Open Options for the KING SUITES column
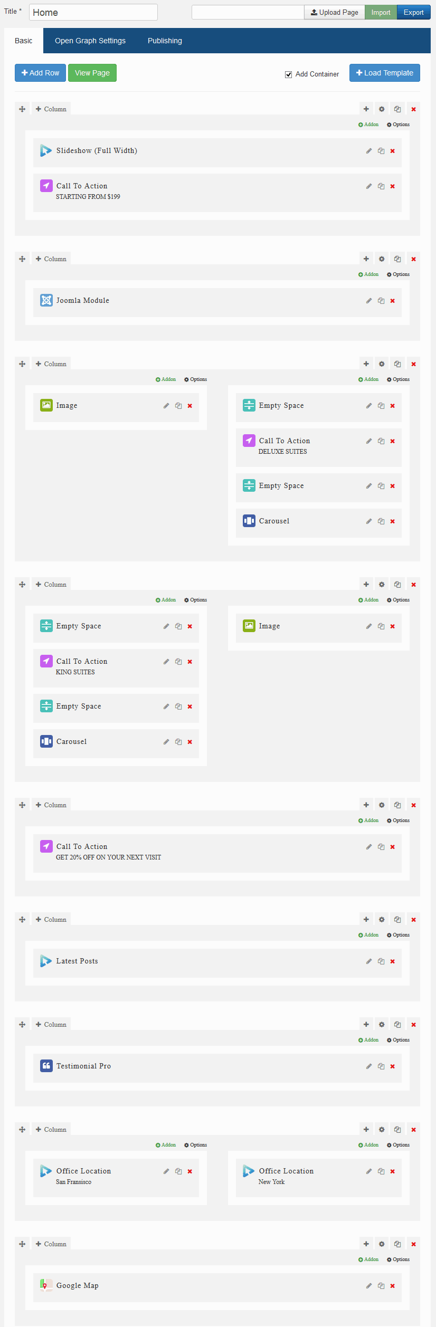The image size is (436, 1327). pyautogui.click(x=195, y=600)
